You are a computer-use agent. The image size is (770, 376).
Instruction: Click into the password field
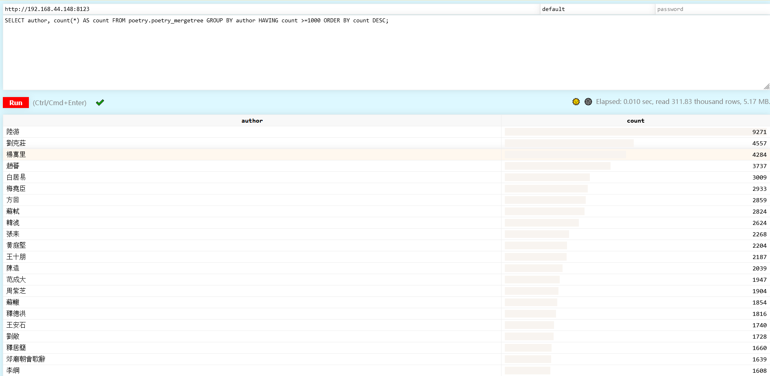712,9
